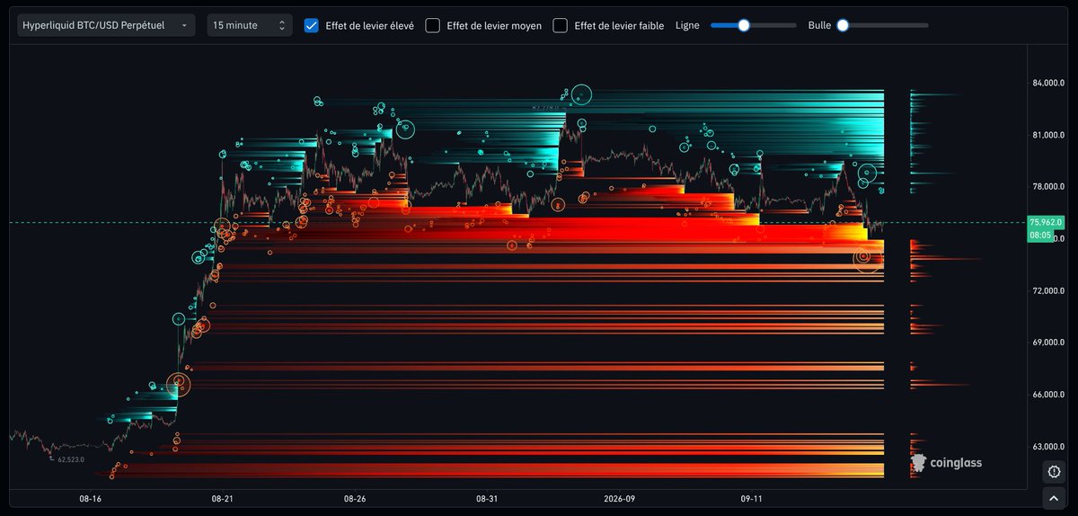Click the 78,000.0 price axis label
Viewport: 1078px width, 516px height.
pyautogui.click(x=1048, y=187)
